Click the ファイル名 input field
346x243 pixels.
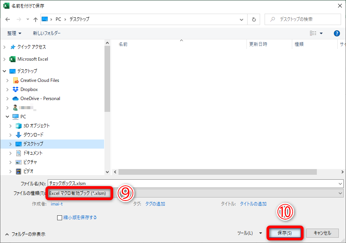[x=193, y=183]
